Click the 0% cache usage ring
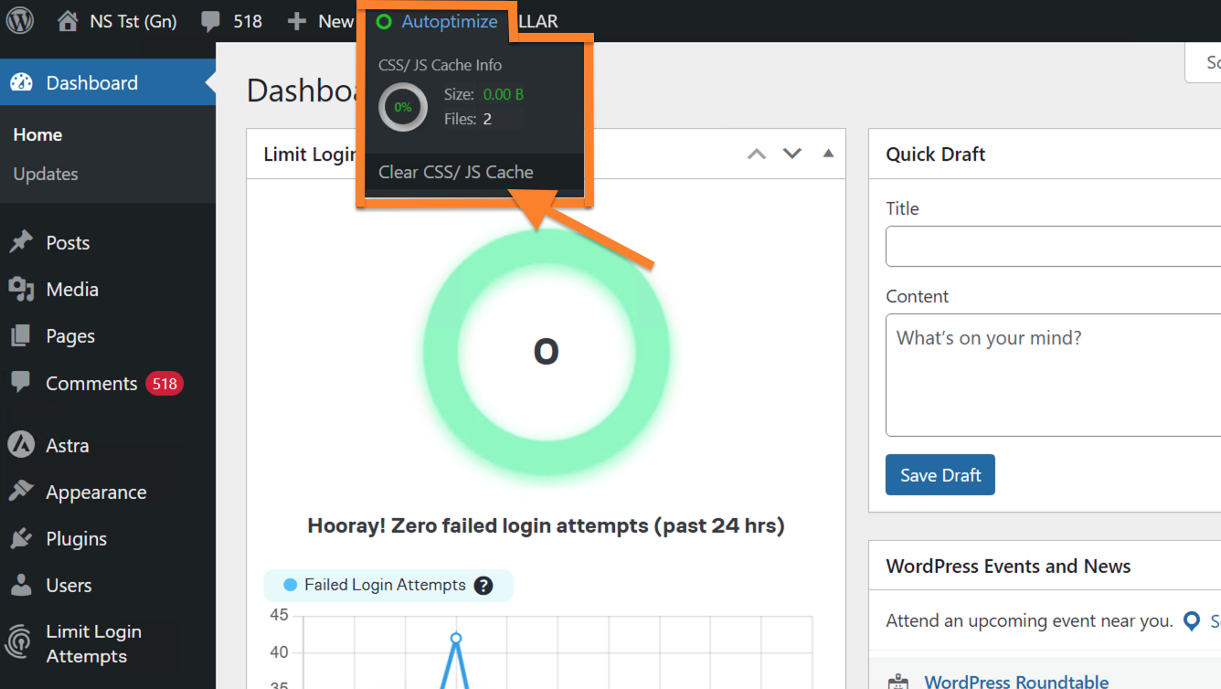This screenshot has width=1221, height=689. [x=403, y=107]
